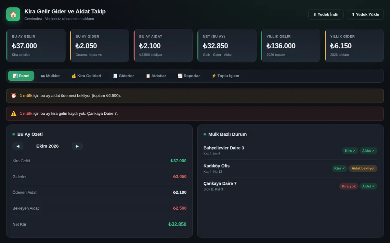390x243 pixels.
Task: Click the Ekim 2026 month label
Action: pos(47,146)
